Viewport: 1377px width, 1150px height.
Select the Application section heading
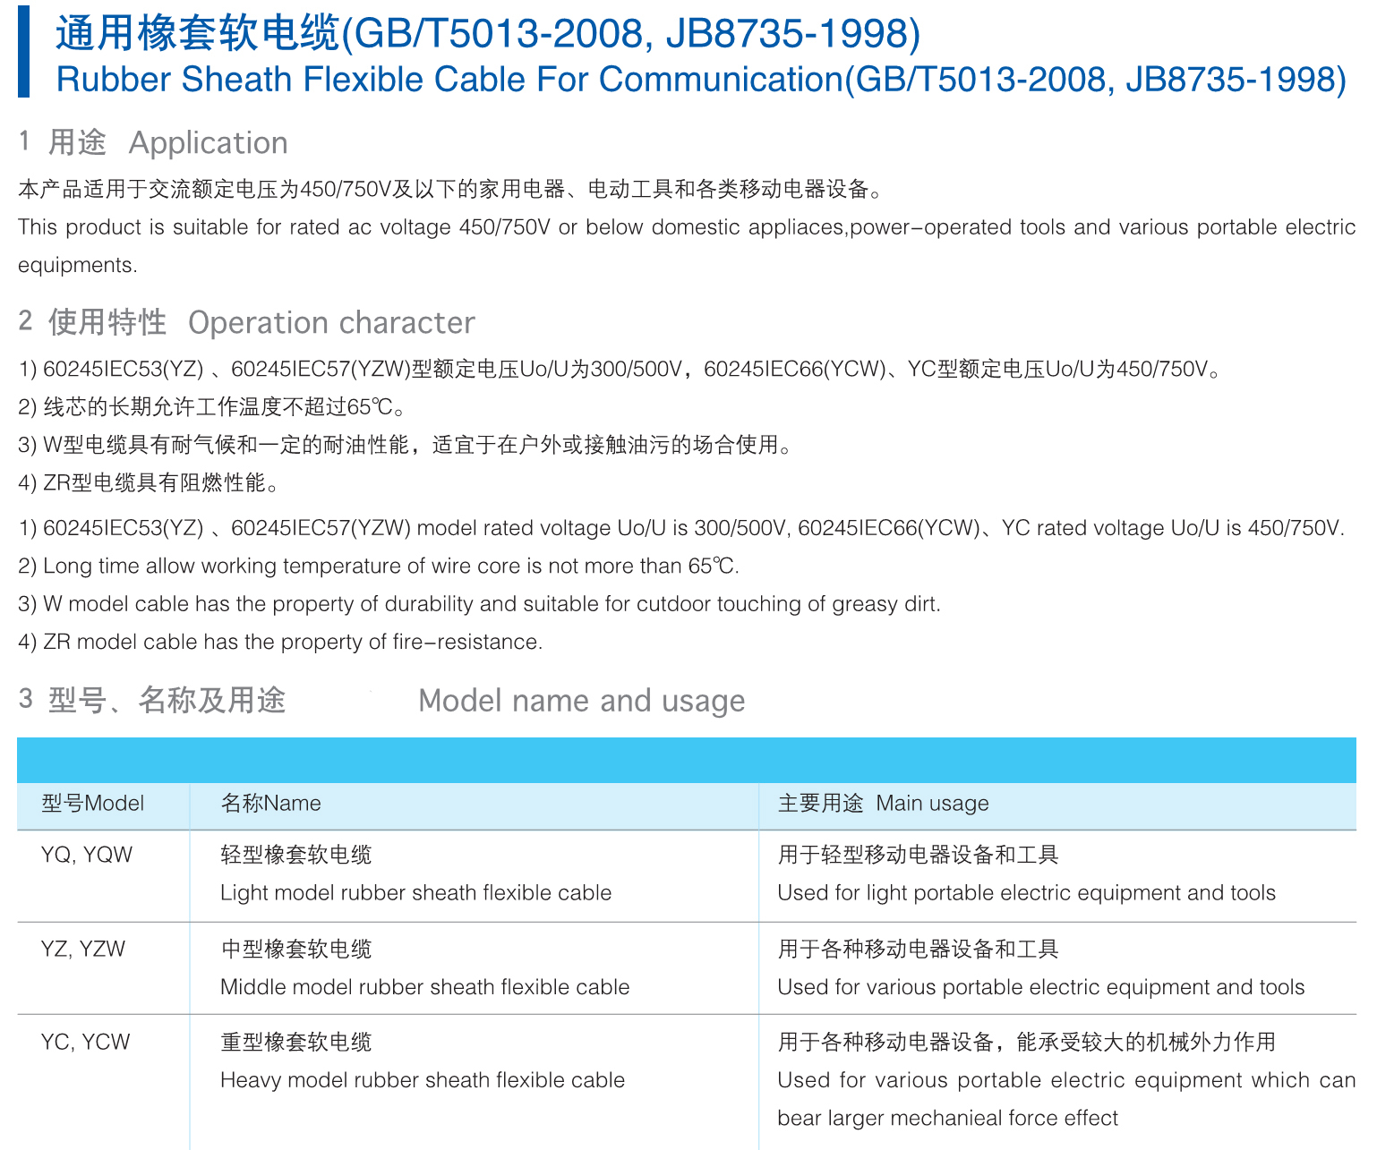pos(153,142)
